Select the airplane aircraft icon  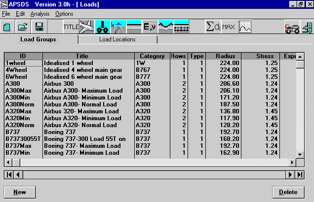click(86, 27)
